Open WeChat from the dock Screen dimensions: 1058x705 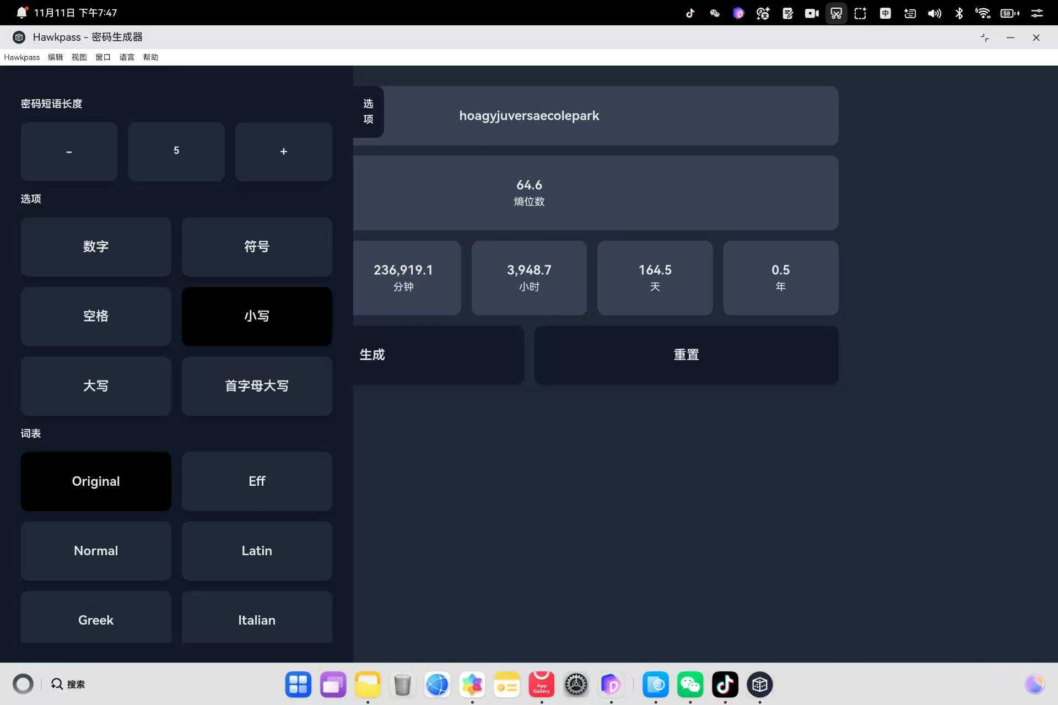pos(690,685)
